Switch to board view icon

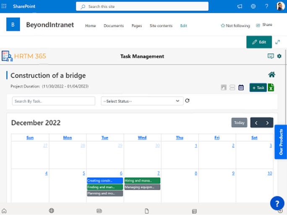click(224, 88)
